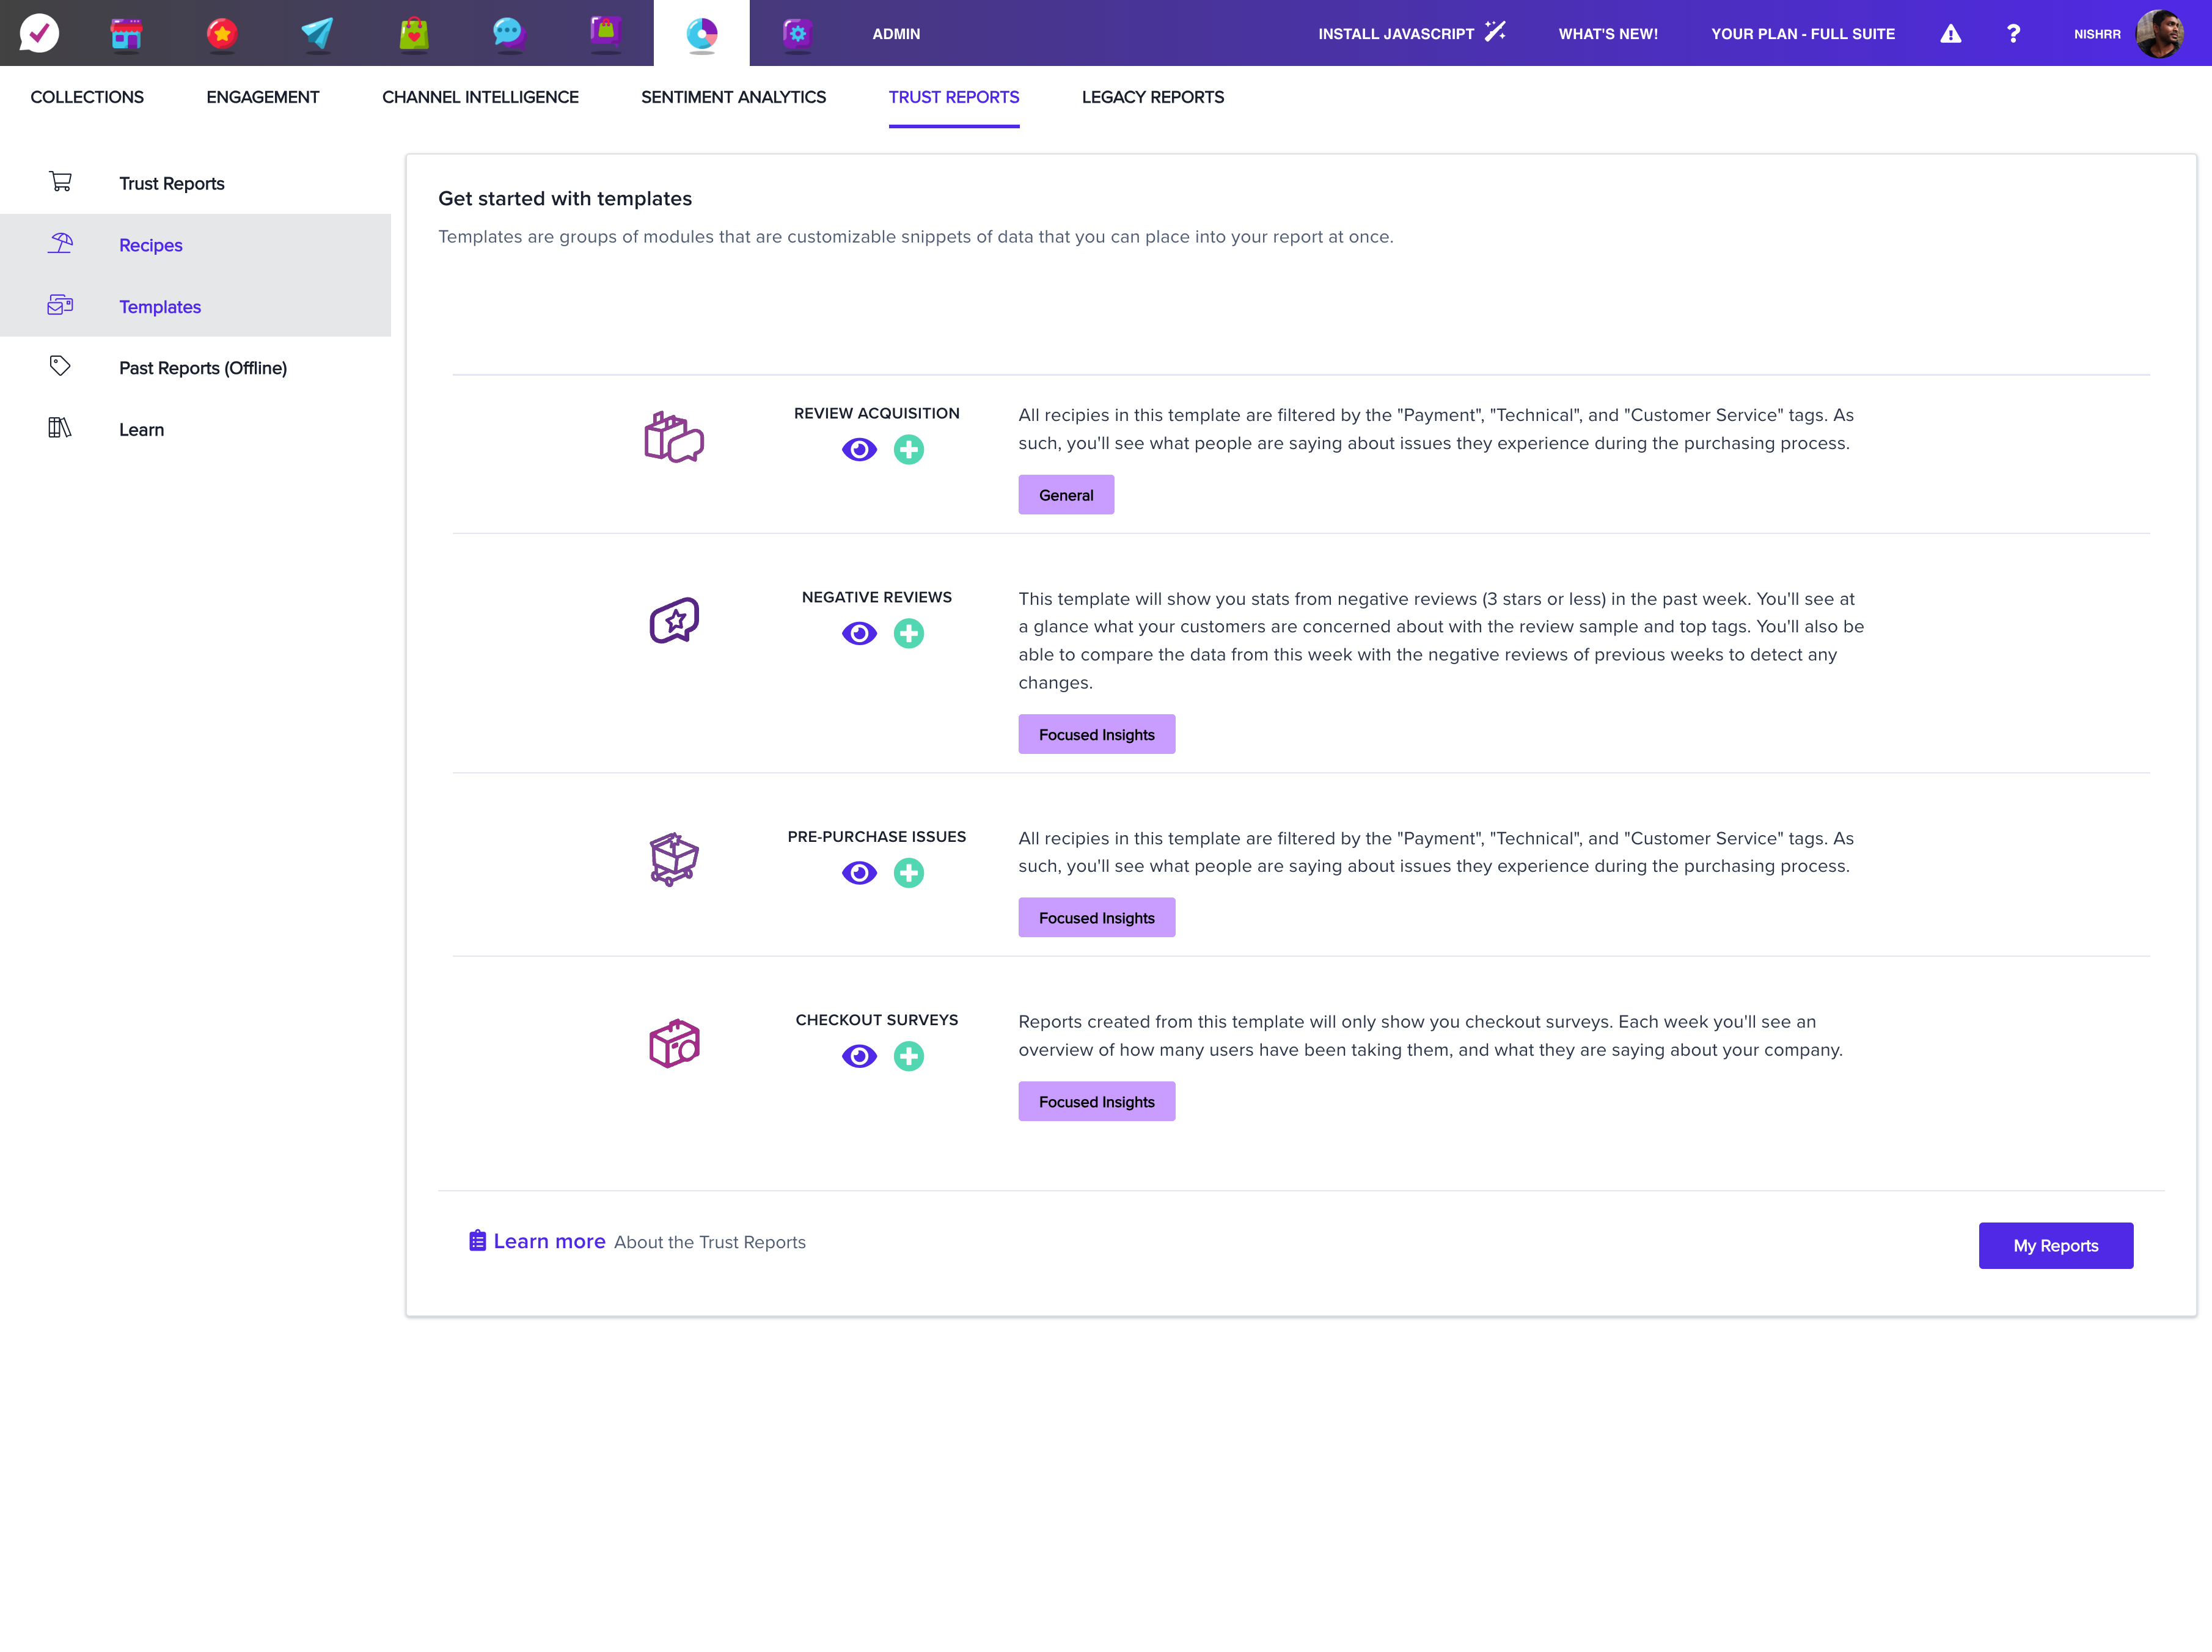Open the What's New! link
The width and height of the screenshot is (2212, 1652).
point(1607,33)
